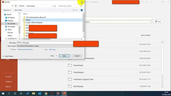The image size is (171, 96).
Task: Click navigation pane scrollbar down arrow
Action: click(x=20, y=39)
